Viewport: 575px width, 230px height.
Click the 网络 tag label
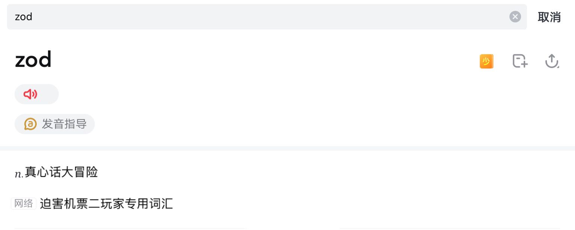coord(24,203)
